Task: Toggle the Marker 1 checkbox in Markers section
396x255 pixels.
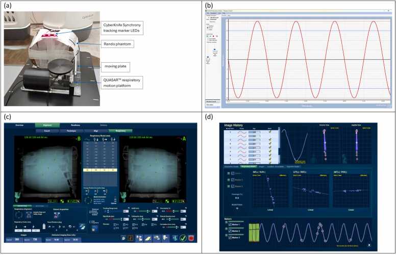Action: pyautogui.click(x=230, y=224)
